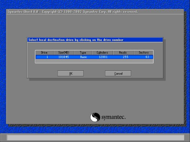190x142 pixels.
Task: Click the Symantec yin-yang logo icon
Action: click(x=95, y=117)
